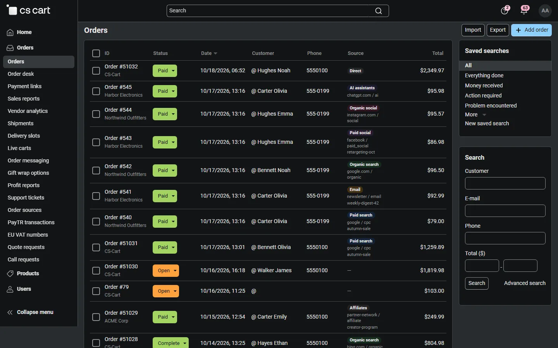Check Order #51031 row checkbox
Viewport: 558px width, 348px height.
coord(96,247)
